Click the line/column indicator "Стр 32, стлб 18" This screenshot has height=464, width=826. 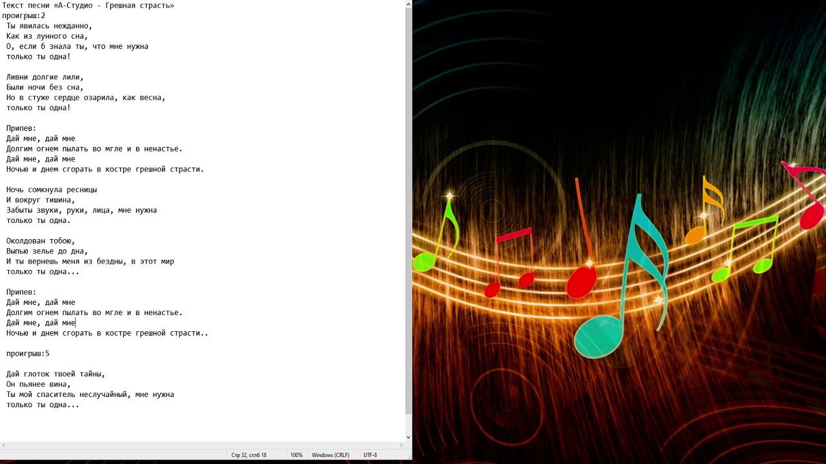[249, 455]
